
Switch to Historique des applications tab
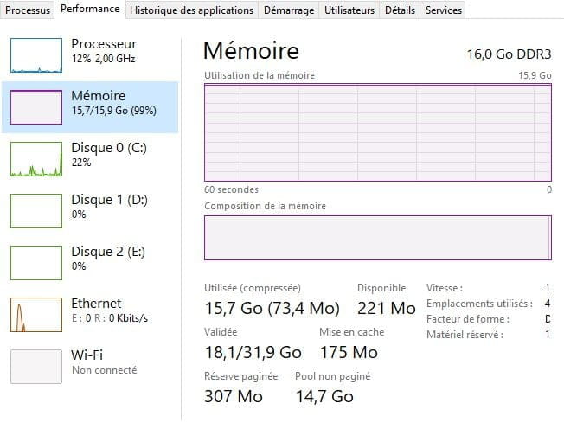tap(192, 10)
